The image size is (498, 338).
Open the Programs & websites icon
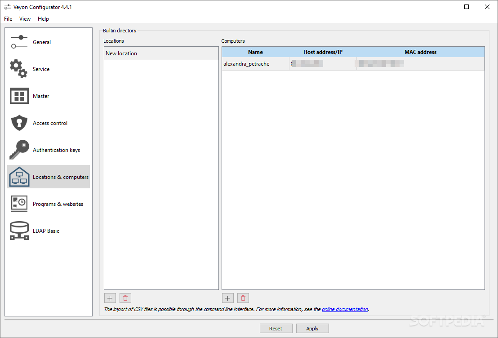19,204
